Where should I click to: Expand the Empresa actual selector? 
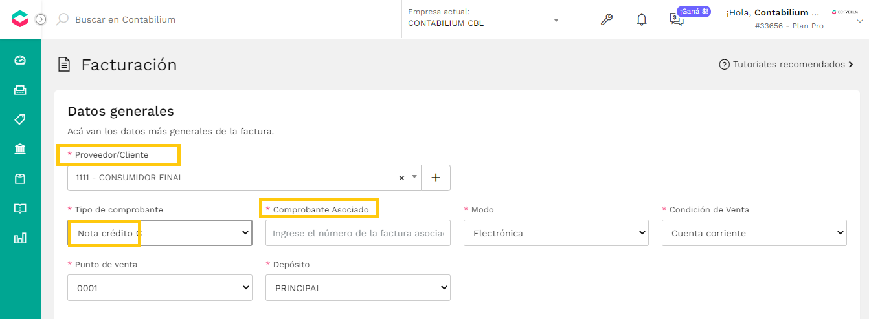[482, 19]
